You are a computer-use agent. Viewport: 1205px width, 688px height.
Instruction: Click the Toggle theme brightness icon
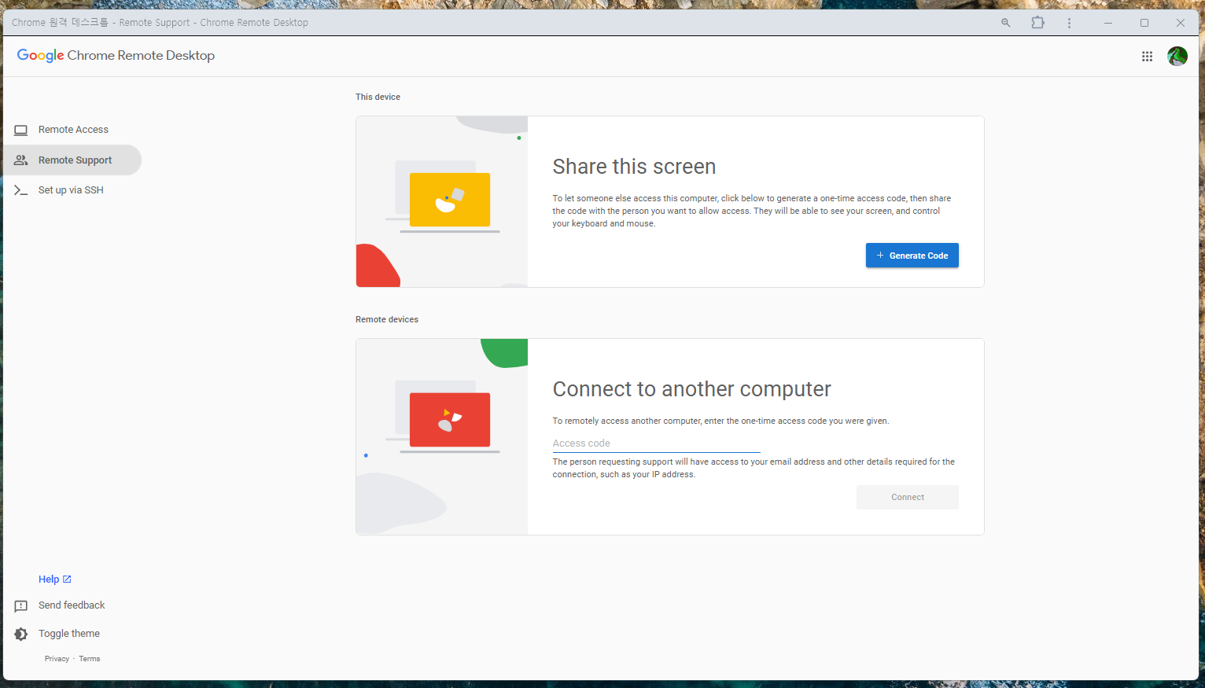pos(21,634)
